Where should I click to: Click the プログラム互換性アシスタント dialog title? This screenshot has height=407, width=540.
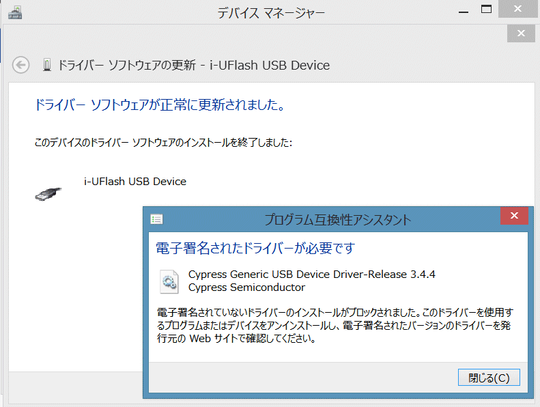click(x=337, y=219)
